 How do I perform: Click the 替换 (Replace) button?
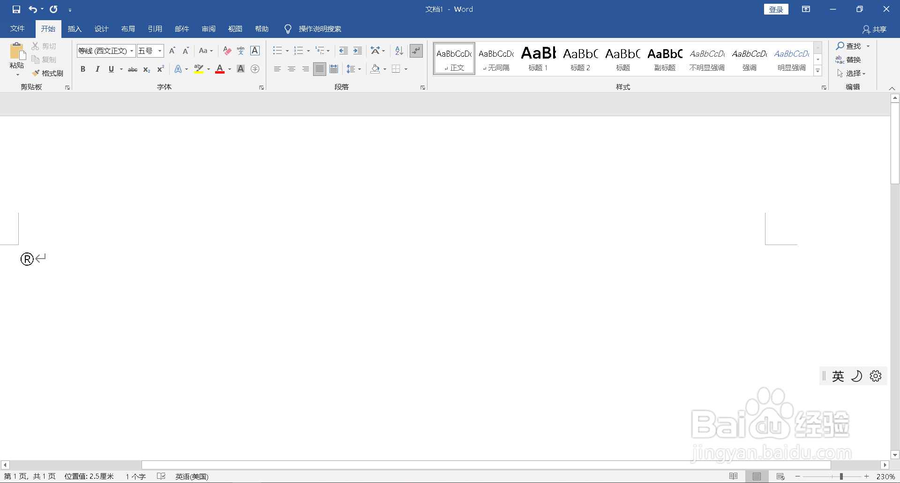pos(848,59)
